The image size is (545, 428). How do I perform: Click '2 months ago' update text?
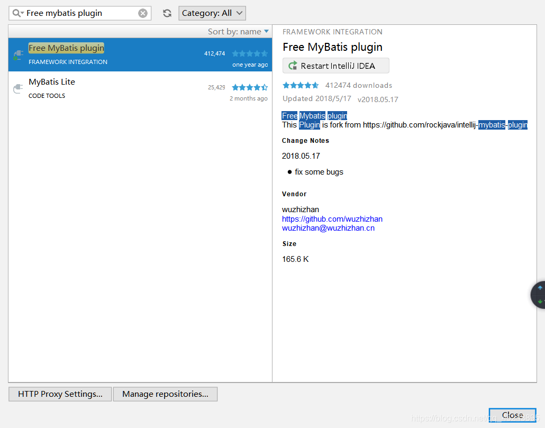(249, 98)
